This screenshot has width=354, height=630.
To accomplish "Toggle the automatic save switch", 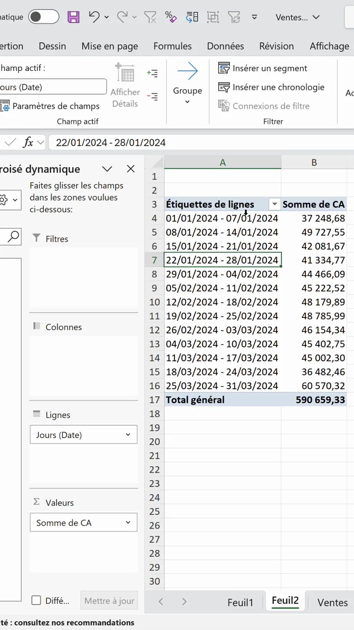I will tap(43, 17).
